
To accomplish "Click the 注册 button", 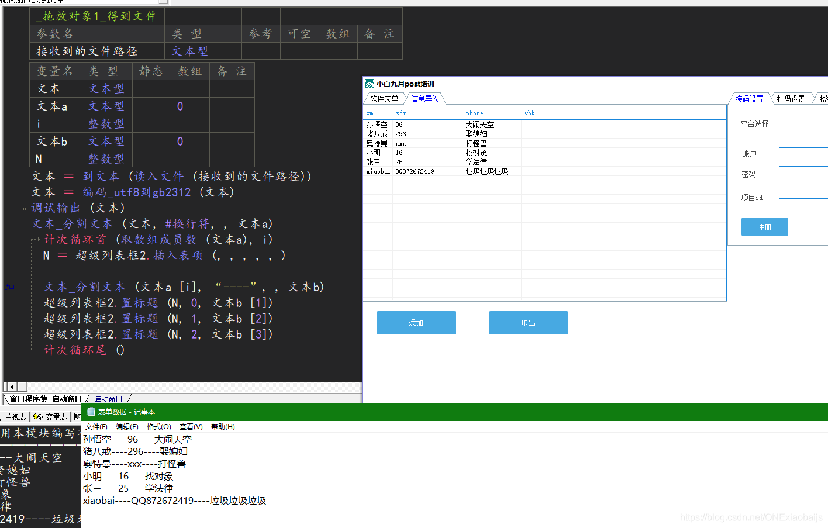I will 765,227.
